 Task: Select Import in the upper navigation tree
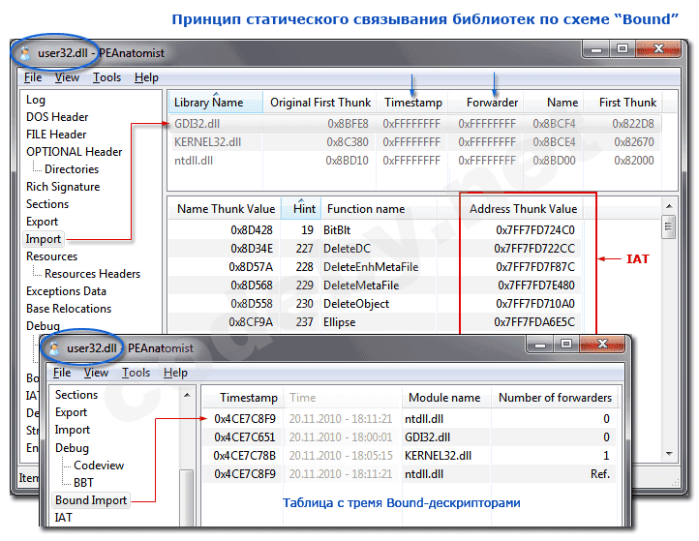[44, 239]
